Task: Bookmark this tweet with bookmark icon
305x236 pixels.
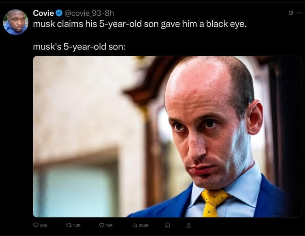Action: tap(167, 226)
